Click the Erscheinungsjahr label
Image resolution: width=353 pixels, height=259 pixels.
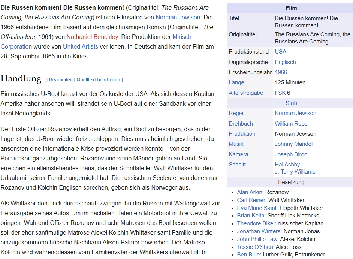pyautogui.click(x=250, y=72)
